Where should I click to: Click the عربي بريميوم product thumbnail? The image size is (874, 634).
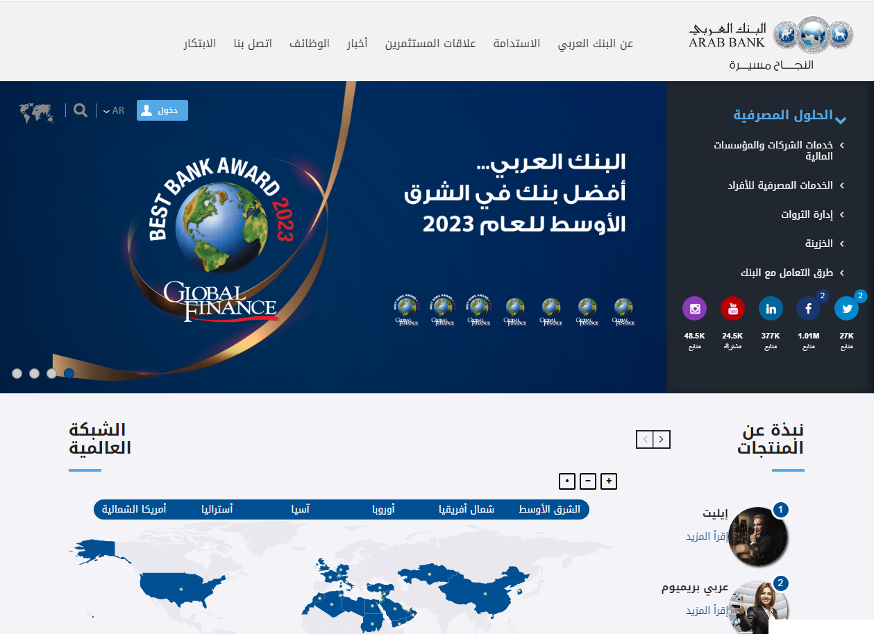(759, 608)
